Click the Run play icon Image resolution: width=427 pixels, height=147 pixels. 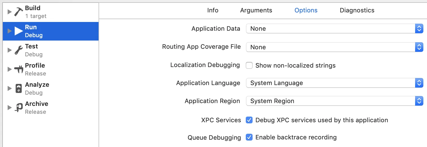point(19,31)
